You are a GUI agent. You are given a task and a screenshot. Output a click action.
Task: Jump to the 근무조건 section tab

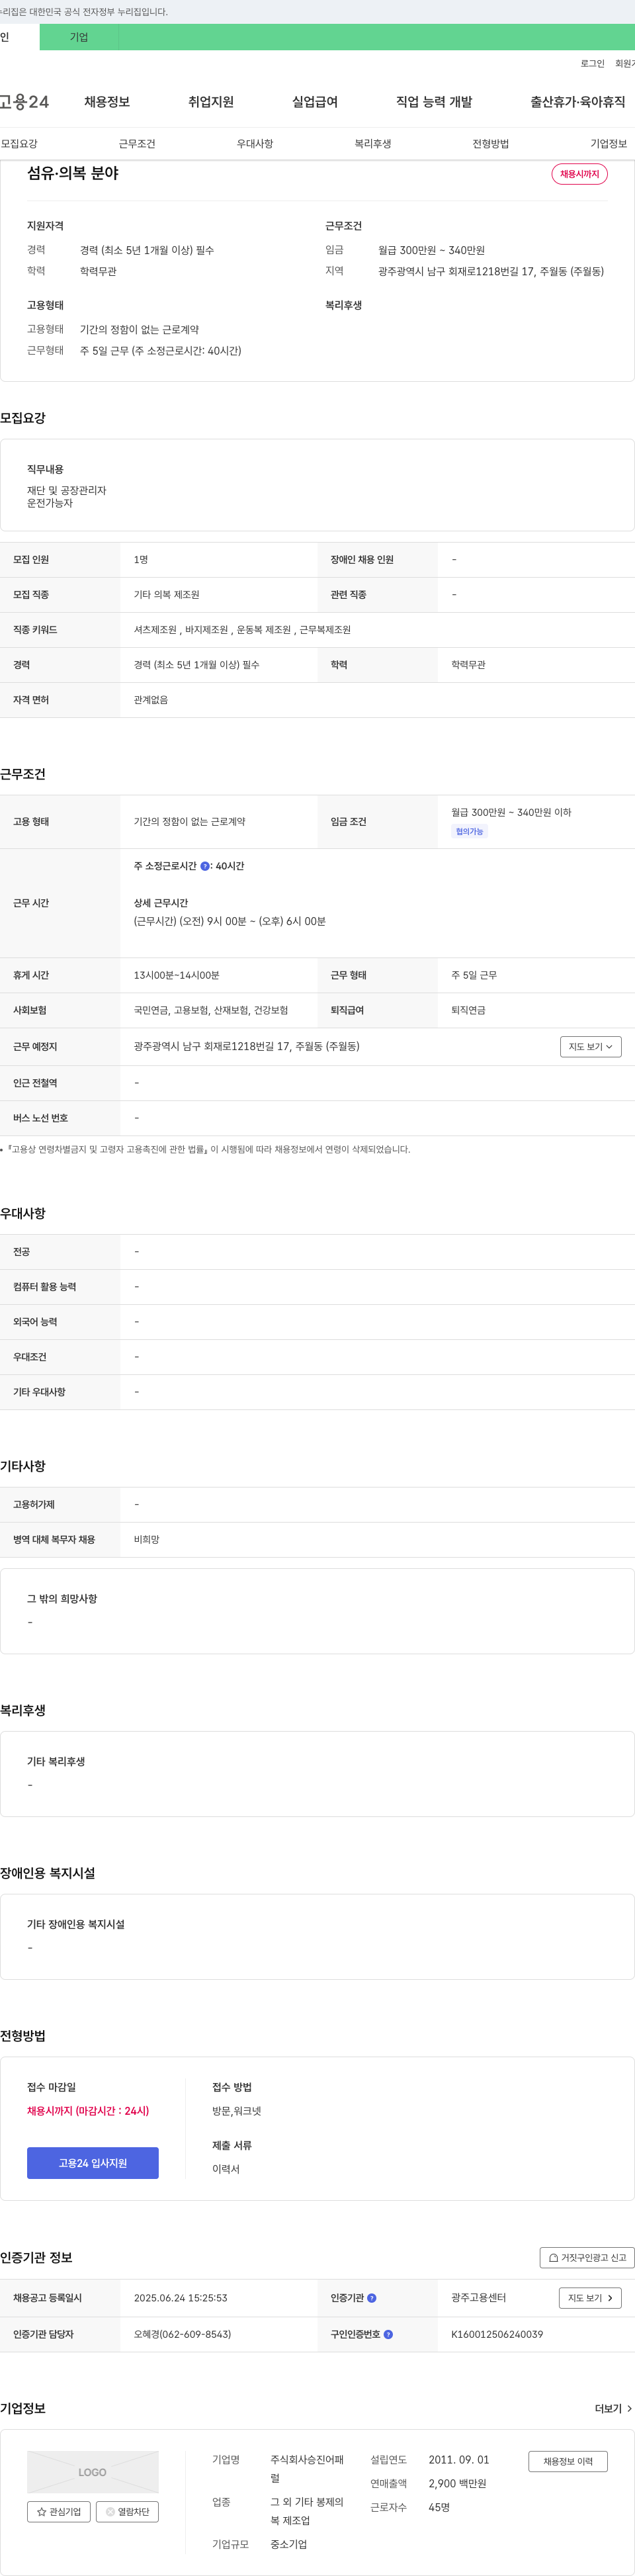(x=137, y=144)
